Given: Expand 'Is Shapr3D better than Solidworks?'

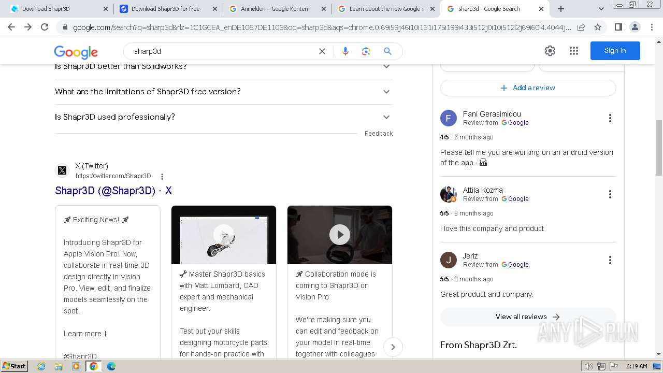Looking at the screenshot, I should point(224,66).
